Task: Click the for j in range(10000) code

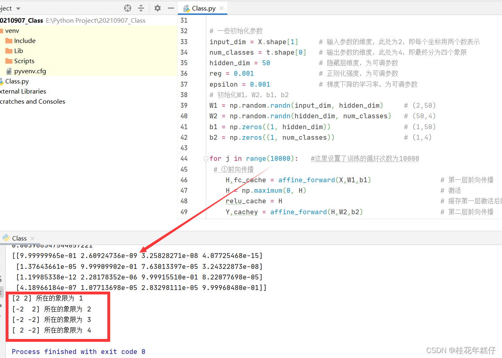Action: (x=254, y=158)
